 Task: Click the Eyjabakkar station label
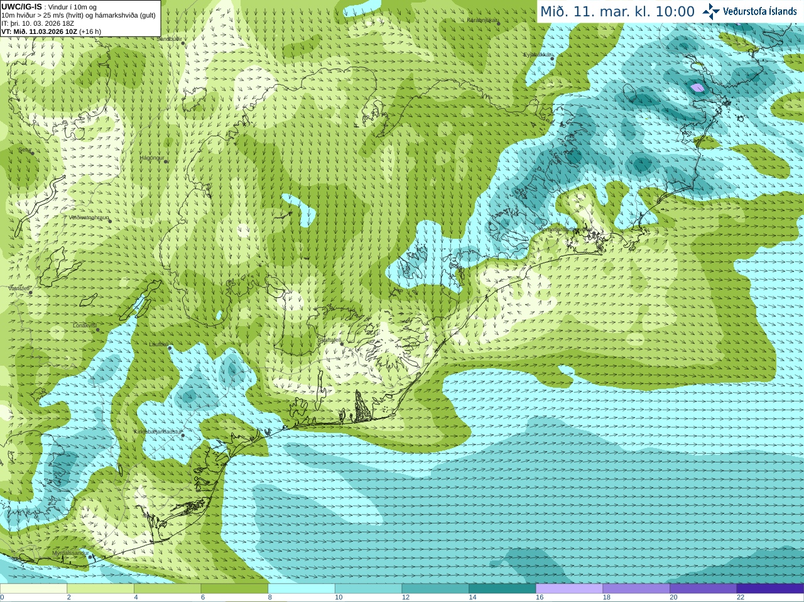(538, 55)
